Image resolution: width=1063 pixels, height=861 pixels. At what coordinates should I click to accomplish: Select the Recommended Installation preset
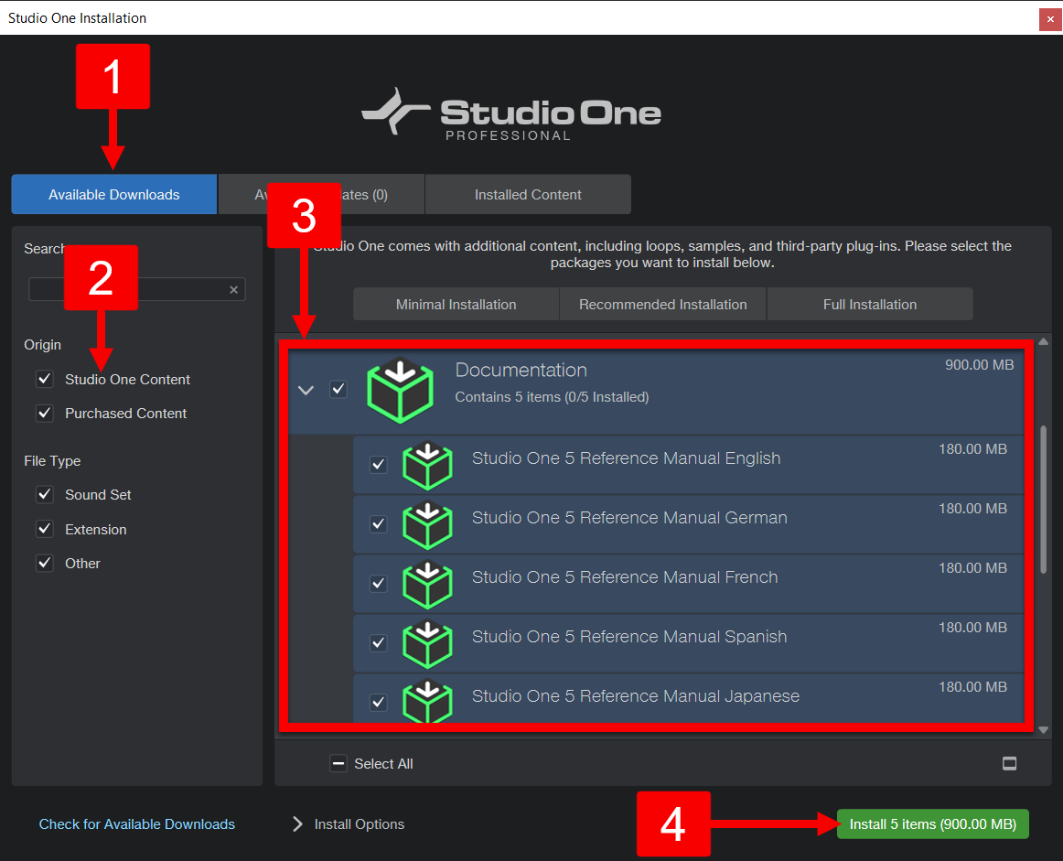662,303
